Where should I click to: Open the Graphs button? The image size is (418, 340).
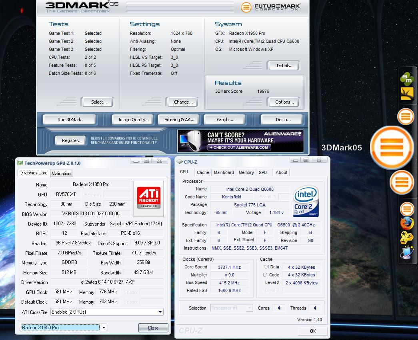click(x=225, y=120)
